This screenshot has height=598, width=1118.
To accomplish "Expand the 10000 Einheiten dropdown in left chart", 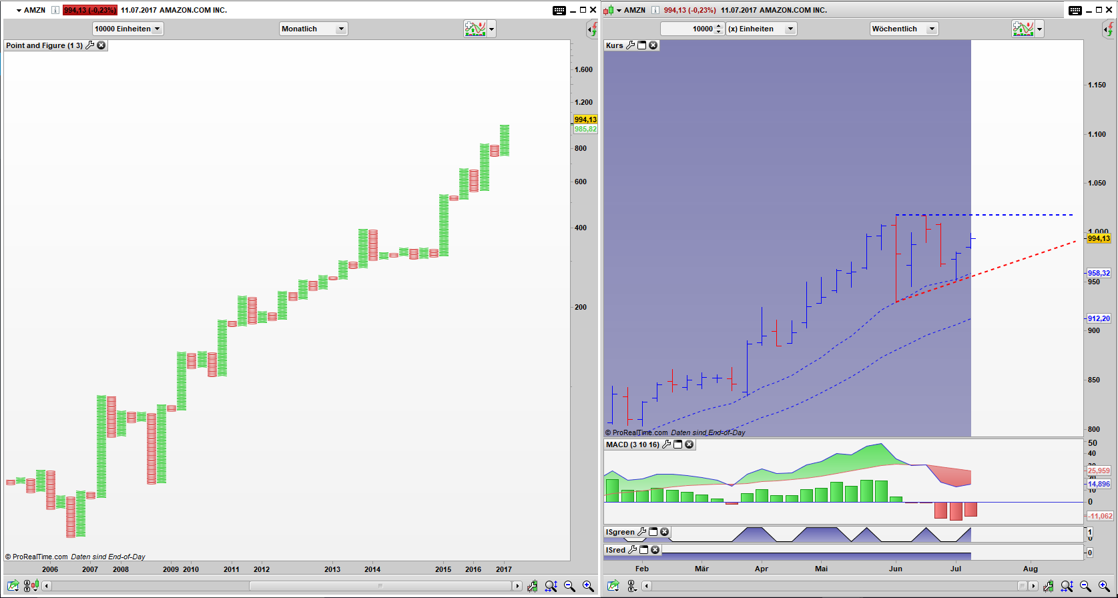I will [127, 29].
